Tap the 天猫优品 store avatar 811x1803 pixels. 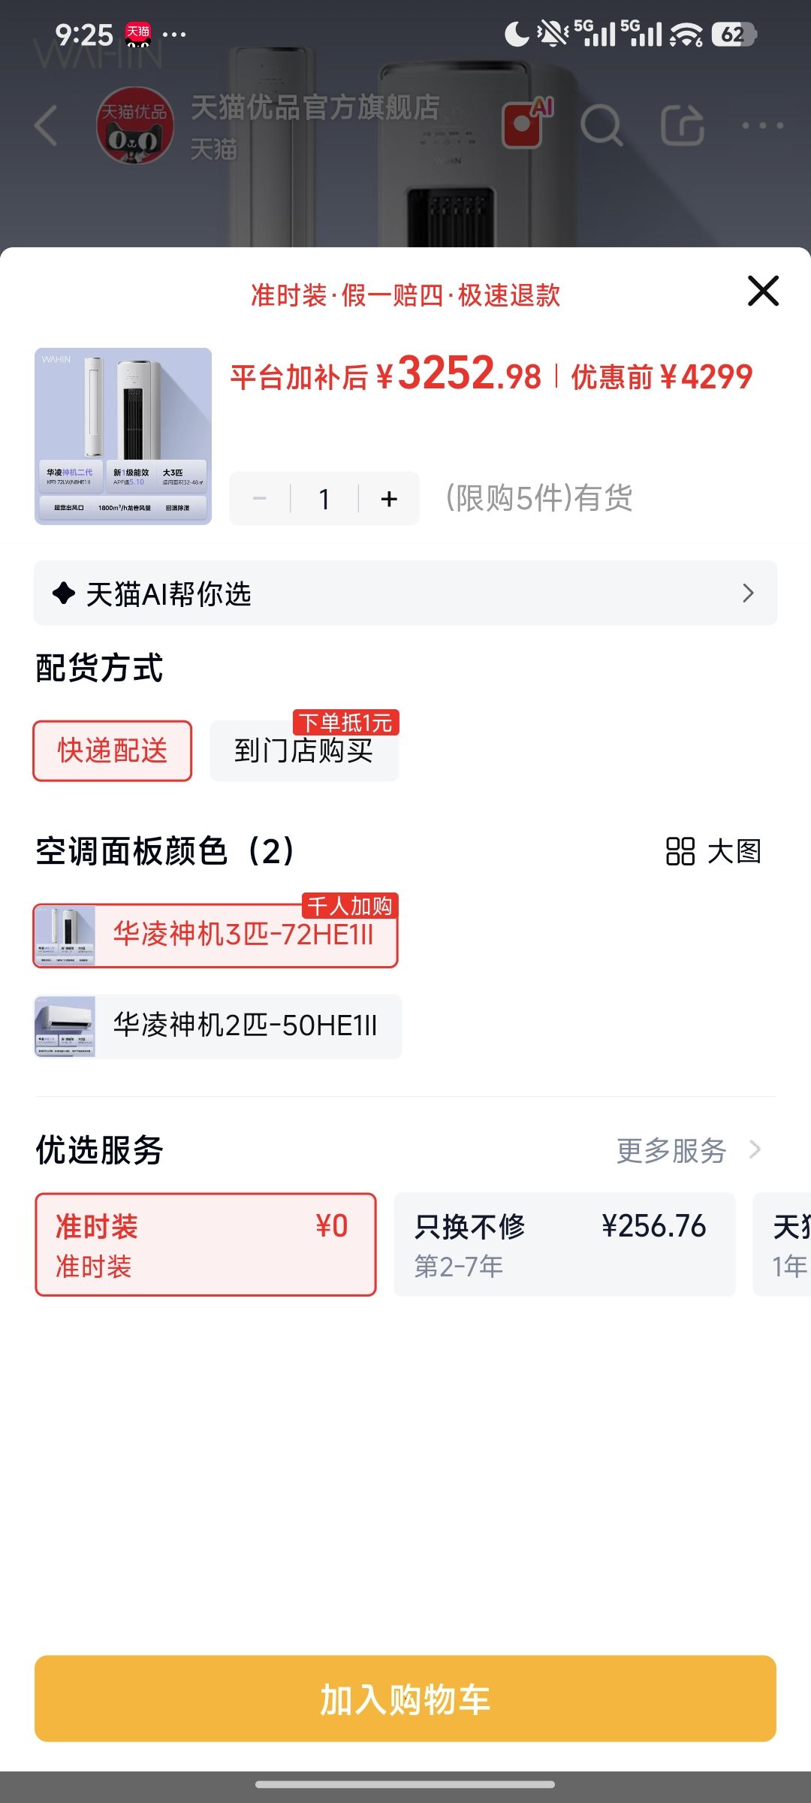tap(135, 125)
